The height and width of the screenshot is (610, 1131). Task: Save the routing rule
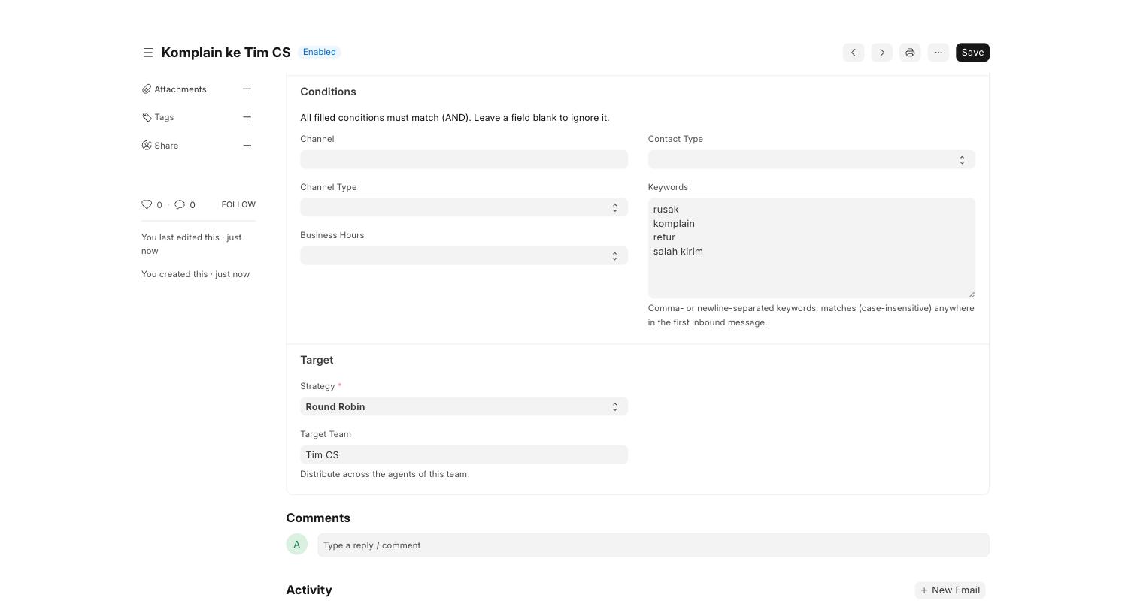pyautogui.click(x=972, y=53)
